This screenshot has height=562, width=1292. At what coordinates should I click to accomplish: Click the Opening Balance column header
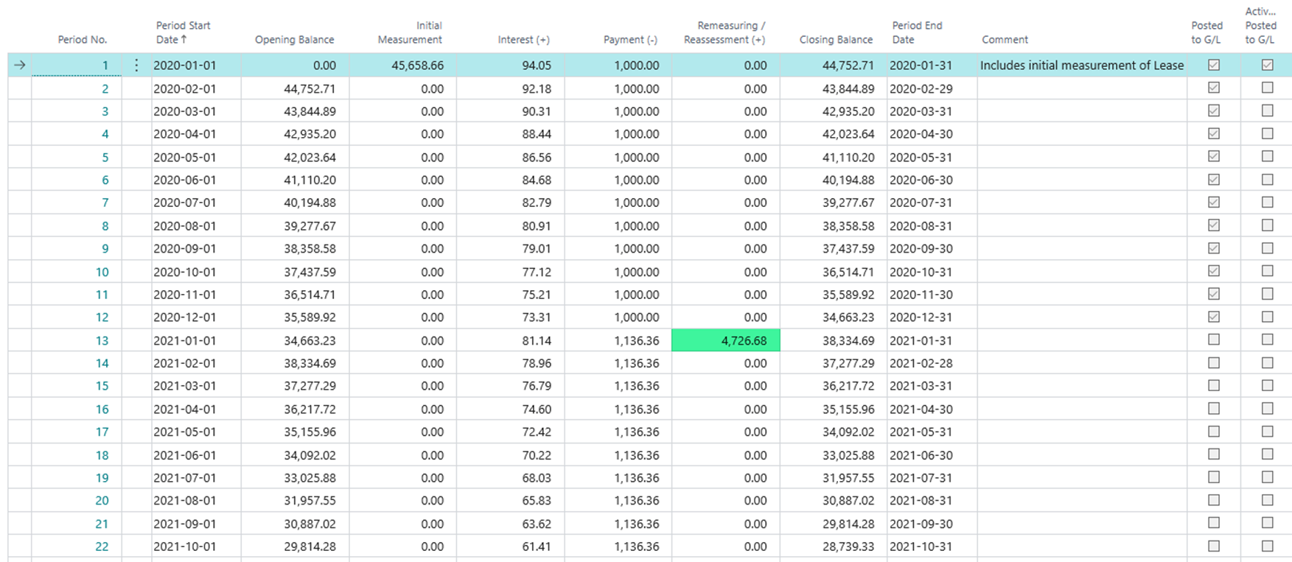click(x=295, y=40)
